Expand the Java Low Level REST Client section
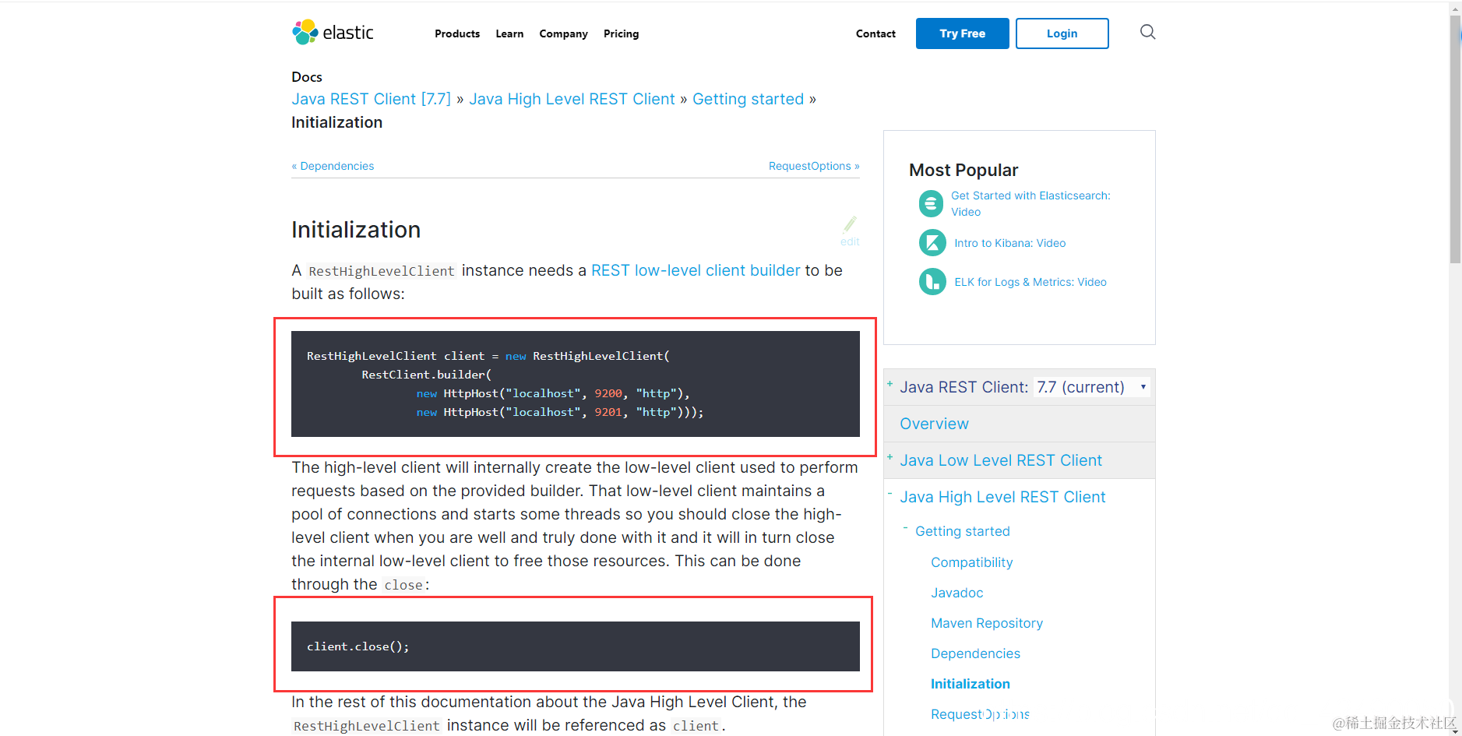 (890, 457)
